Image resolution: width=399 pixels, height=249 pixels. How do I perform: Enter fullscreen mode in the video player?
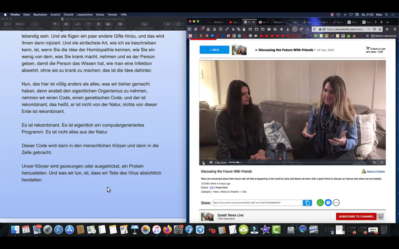[382, 162]
